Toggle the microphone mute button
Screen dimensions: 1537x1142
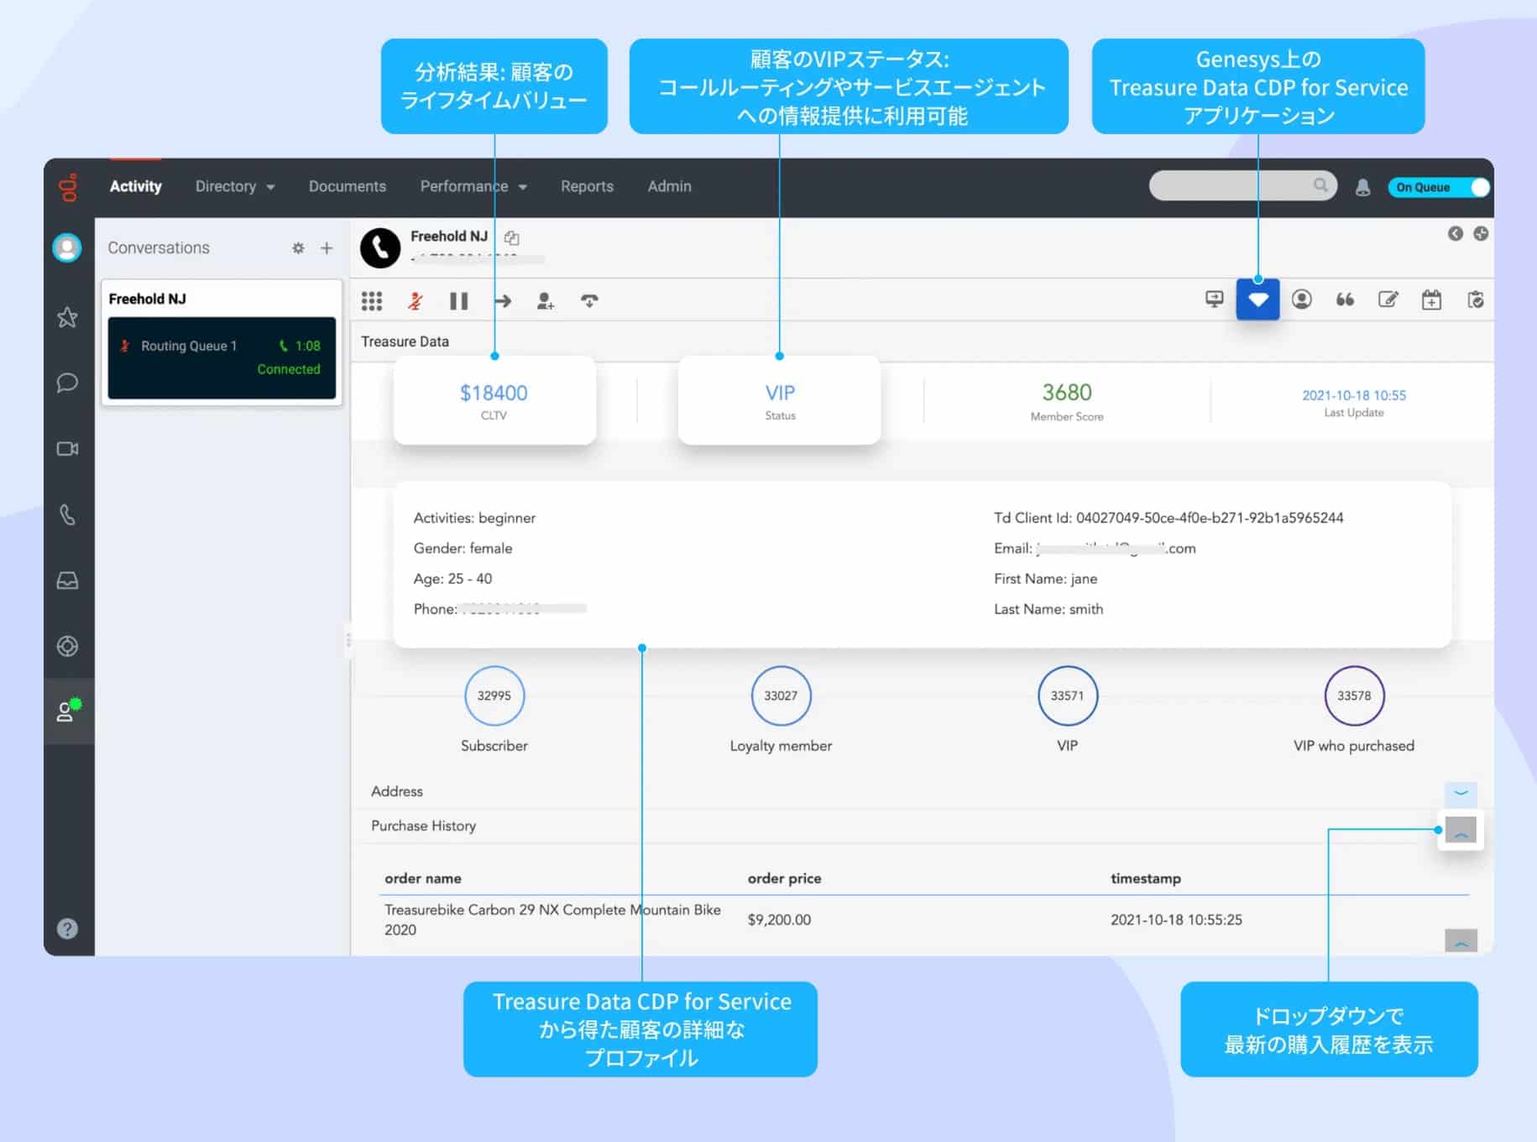click(x=416, y=300)
